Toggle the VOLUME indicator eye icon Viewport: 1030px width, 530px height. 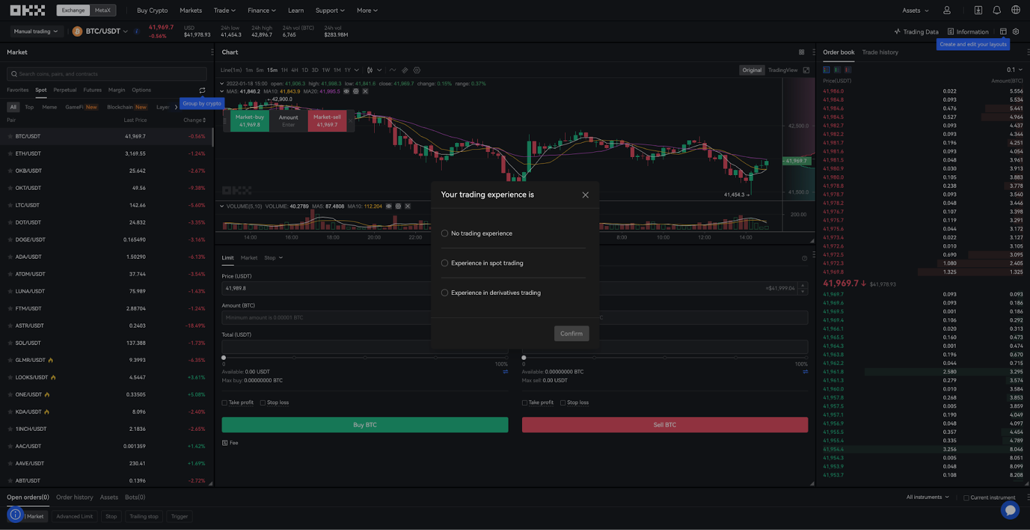coord(389,207)
